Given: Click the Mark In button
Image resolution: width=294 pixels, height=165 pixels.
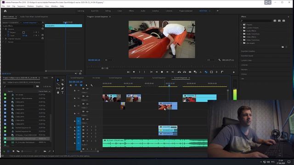Looking at the screenshot, I should pyautogui.click(x=140, y=72).
